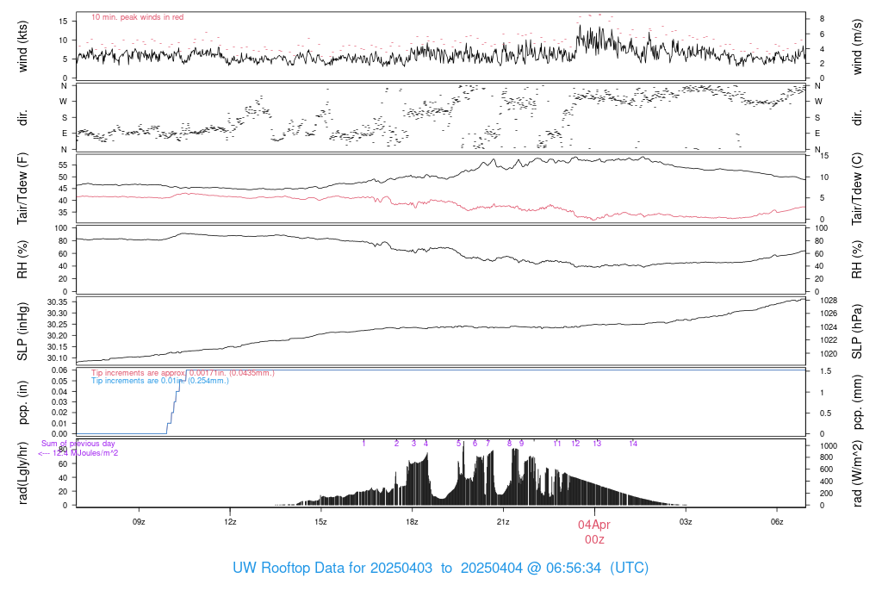The height and width of the screenshot is (603, 882).
Task: Click the red tip increments note
Action: tap(183, 372)
